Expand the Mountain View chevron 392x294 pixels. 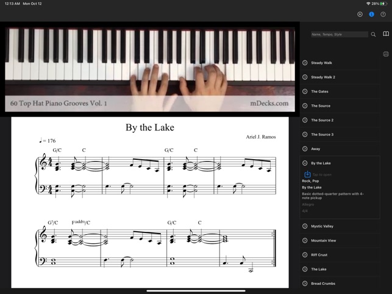coord(305,240)
